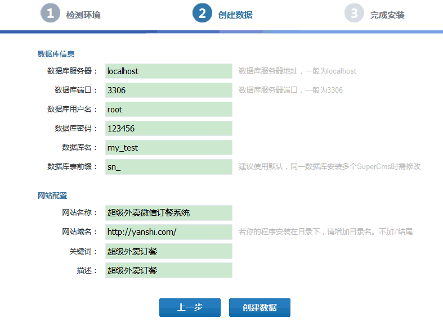Click the 数据库密码 field showing 123456

point(168,129)
